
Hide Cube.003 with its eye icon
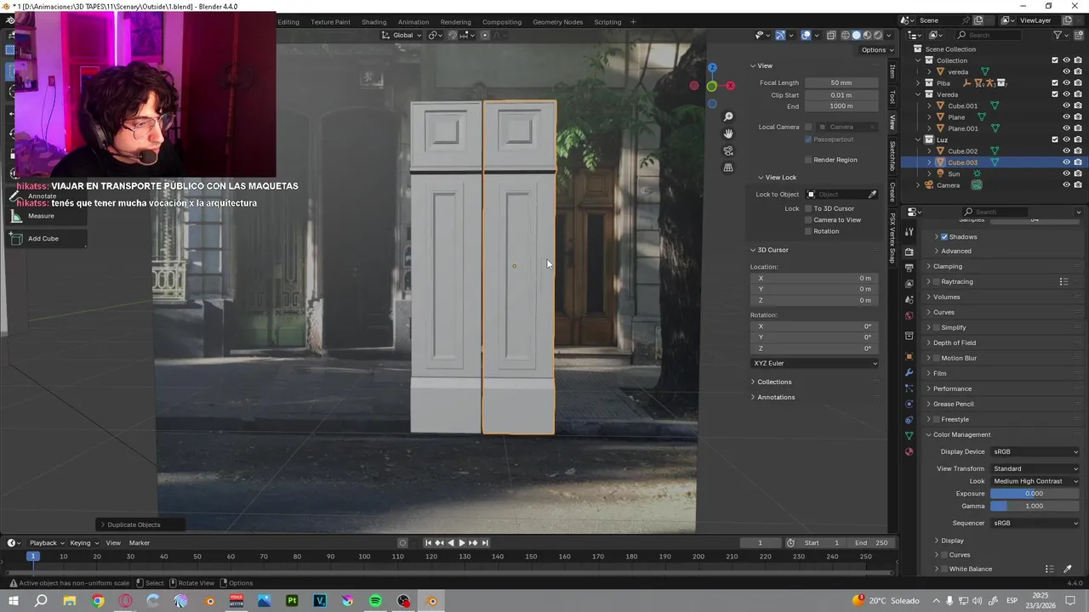(1066, 162)
